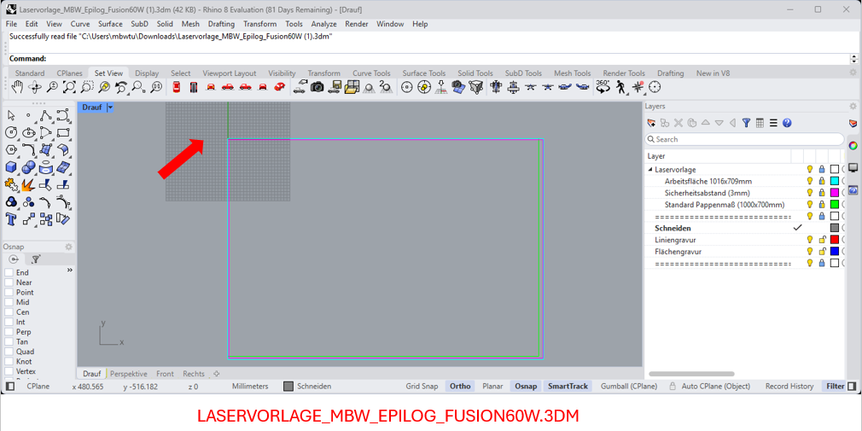Enable the End osnap checkbox
The width and height of the screenshot is (862, 431).
(9, 273)
